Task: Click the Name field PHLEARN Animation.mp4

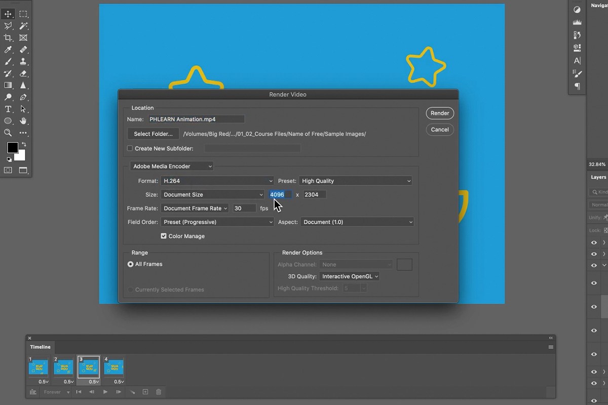Action: pyautogui.click(x=196, y=119)
